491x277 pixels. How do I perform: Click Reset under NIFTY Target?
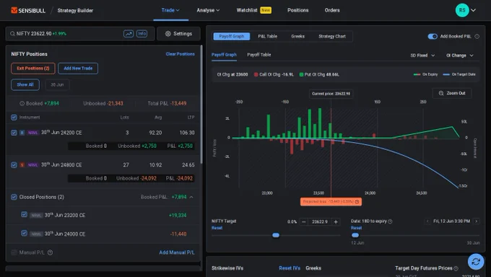click(217, 227)
